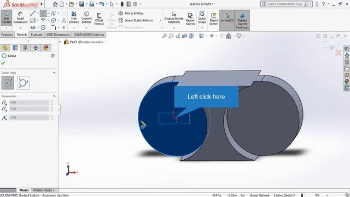This screenshot has width=350, height=197.
Task: Expand the Part3 tree node
Action: 60,42
